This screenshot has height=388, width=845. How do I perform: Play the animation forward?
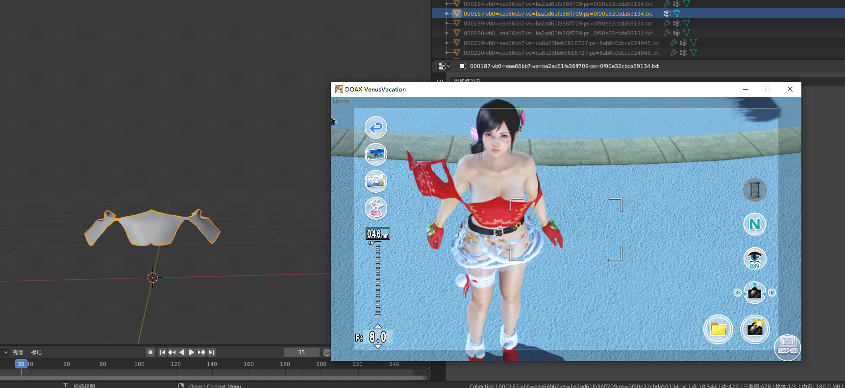(x=192, y=352)
